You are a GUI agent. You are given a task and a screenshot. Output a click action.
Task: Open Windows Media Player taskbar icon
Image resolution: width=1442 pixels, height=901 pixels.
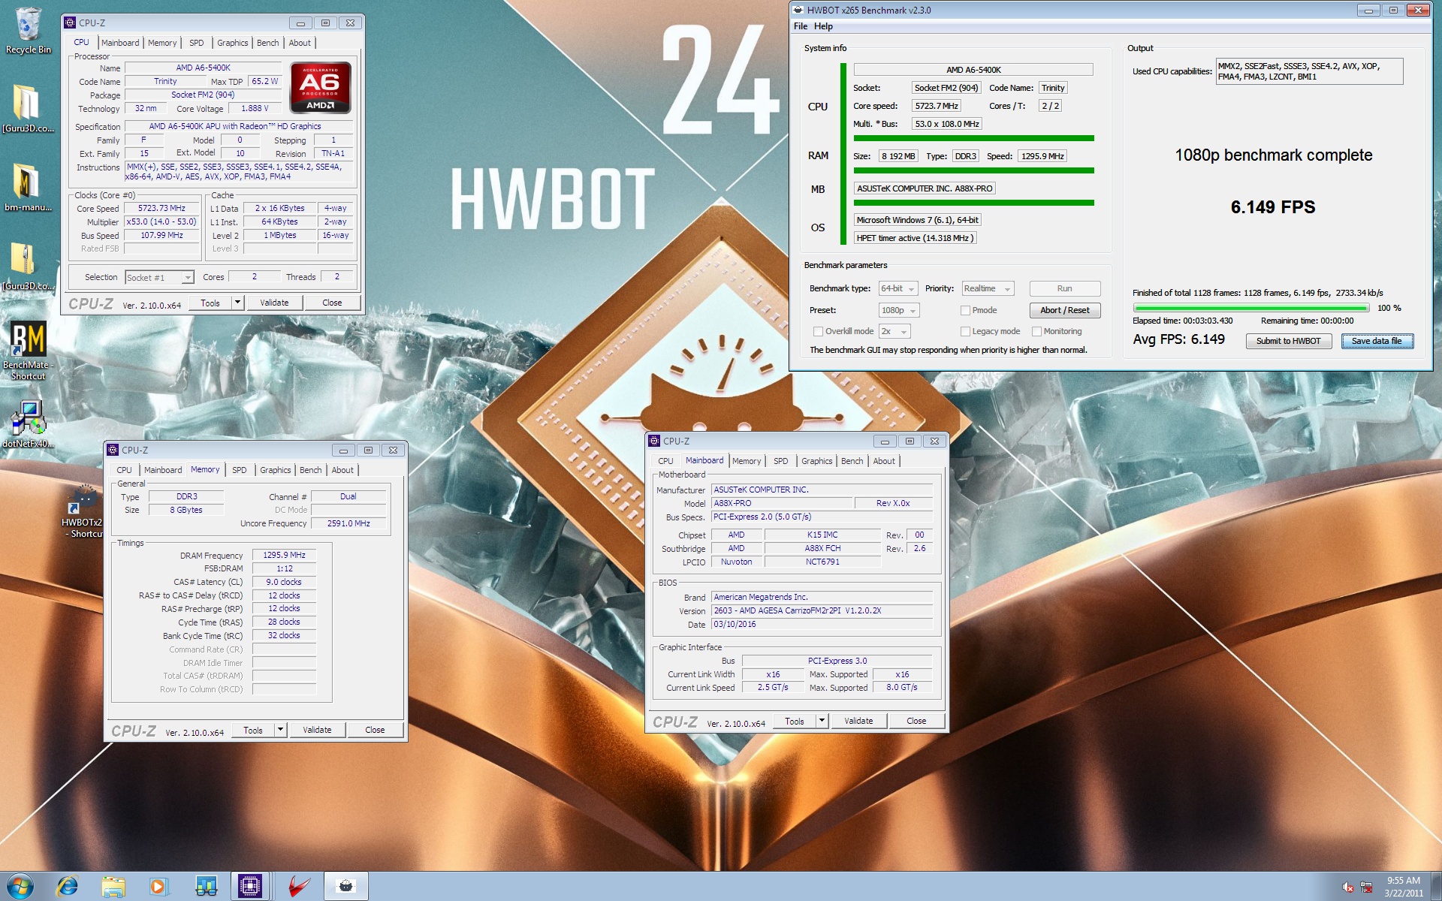pyautogui.click(x=158, y=887)
